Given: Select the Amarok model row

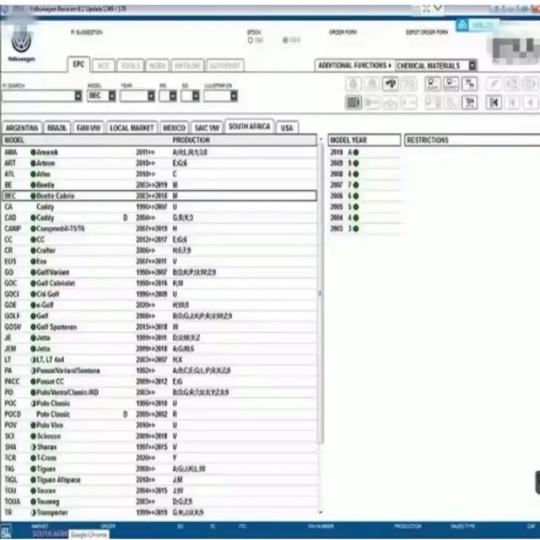Looking at the screenshot, I should click(159, 153).
